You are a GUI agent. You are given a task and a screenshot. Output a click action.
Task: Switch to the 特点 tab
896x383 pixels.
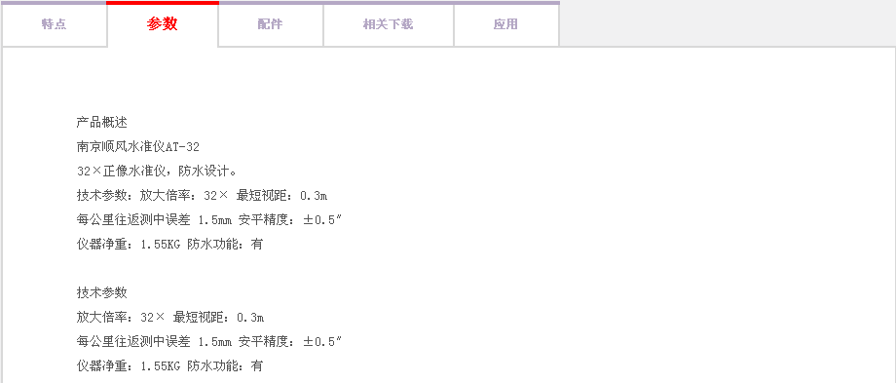click(x=55, y=24)
